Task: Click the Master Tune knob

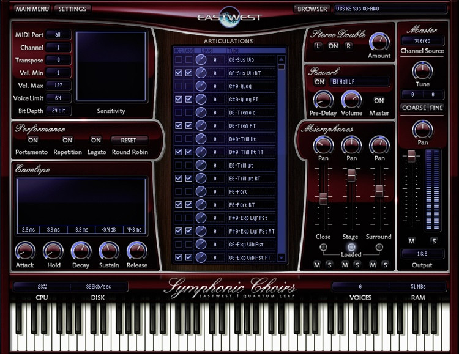Action: point(422,71)
